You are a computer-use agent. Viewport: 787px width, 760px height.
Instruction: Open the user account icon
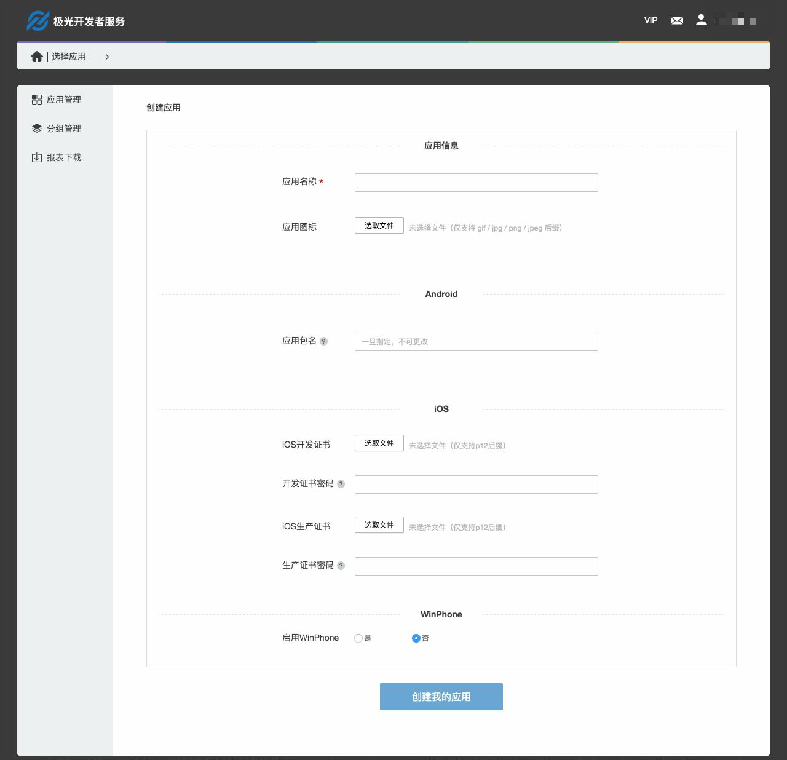[701, 20]
